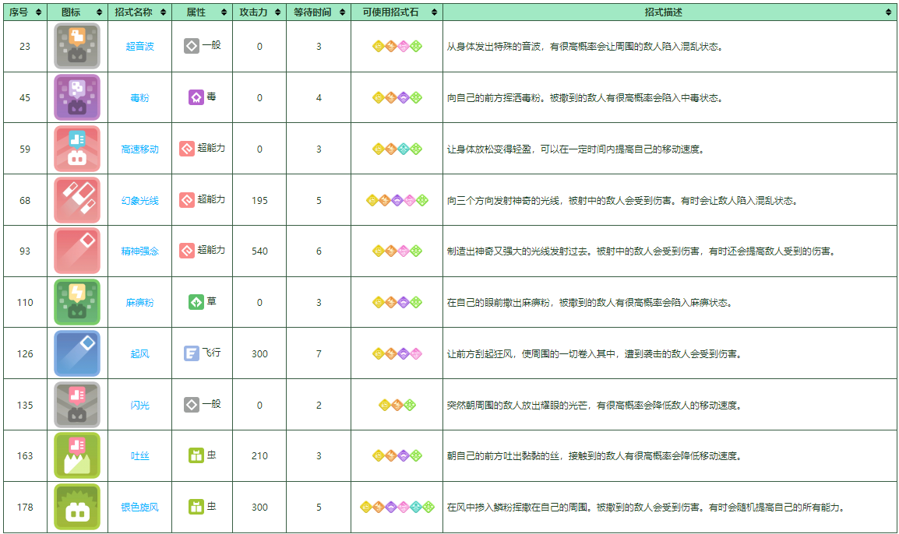Open the 吐丝 move link

click(x=140, y=456)
